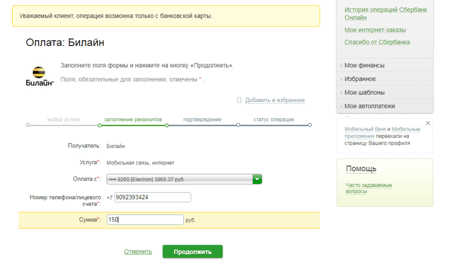Open Спасибо от Сбербанка link
This screenshot has height=261, width=456.
(377, 42)
